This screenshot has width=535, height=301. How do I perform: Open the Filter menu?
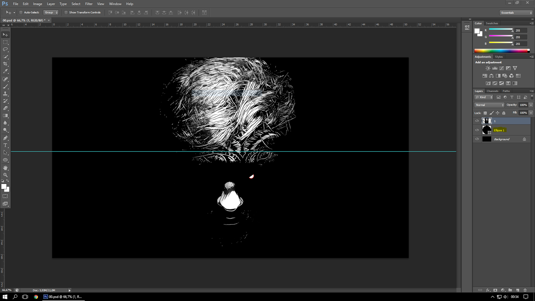[89, 4]
